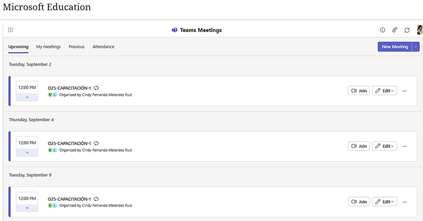Click organizer text on the September 2 meeting

96,95
